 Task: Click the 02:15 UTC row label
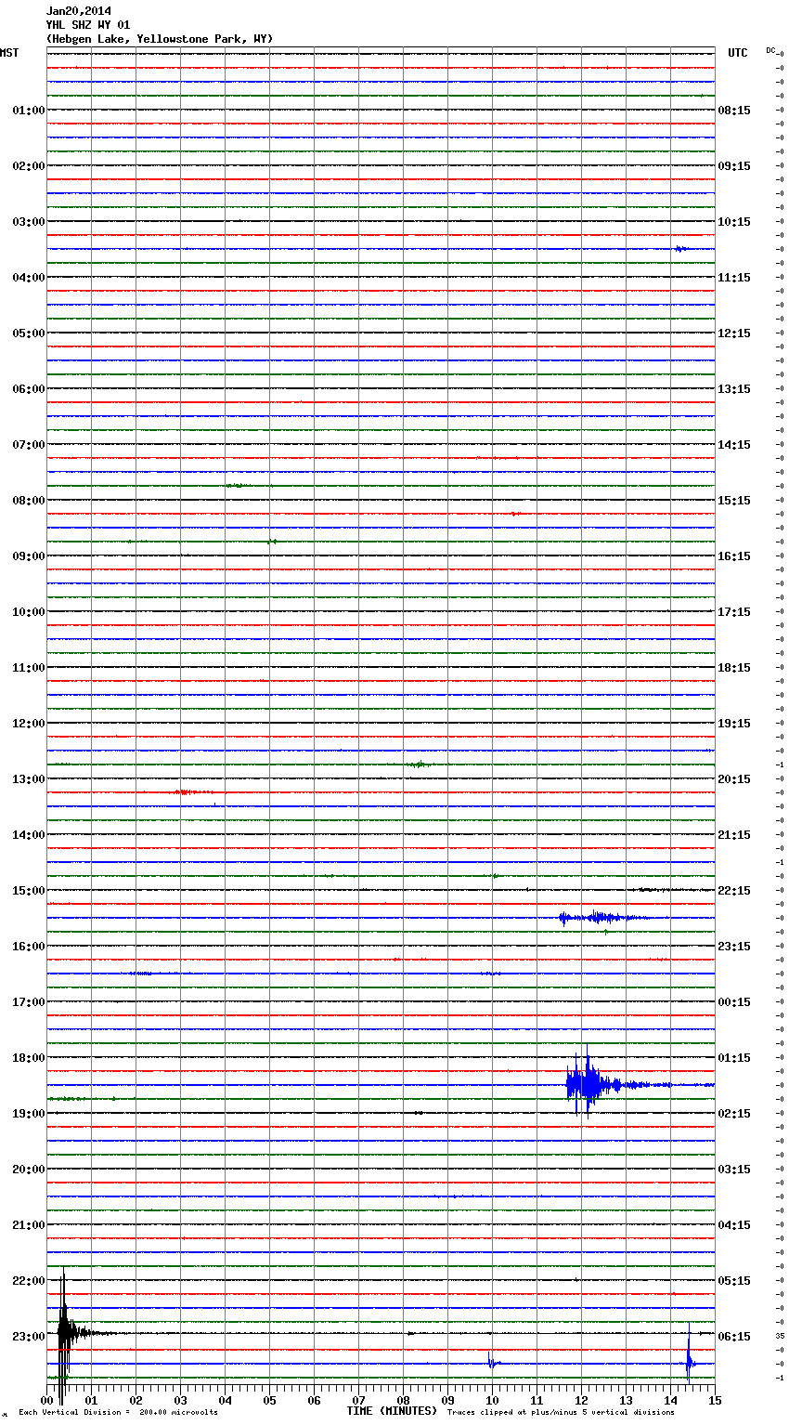click(734, 1114)
